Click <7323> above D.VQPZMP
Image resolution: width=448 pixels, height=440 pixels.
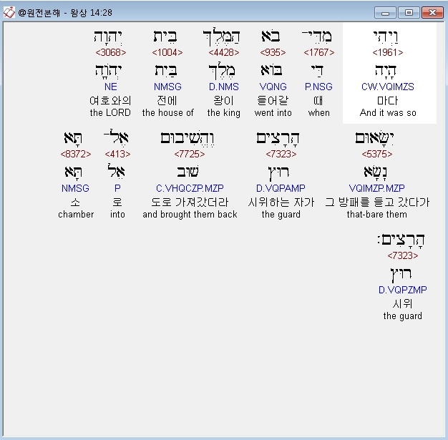tap(403, 255)
